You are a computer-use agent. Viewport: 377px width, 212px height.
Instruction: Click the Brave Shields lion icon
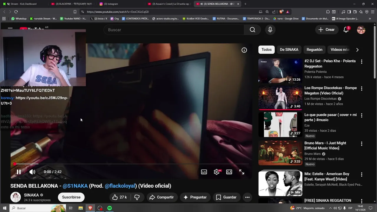click(x=281, y=12)
